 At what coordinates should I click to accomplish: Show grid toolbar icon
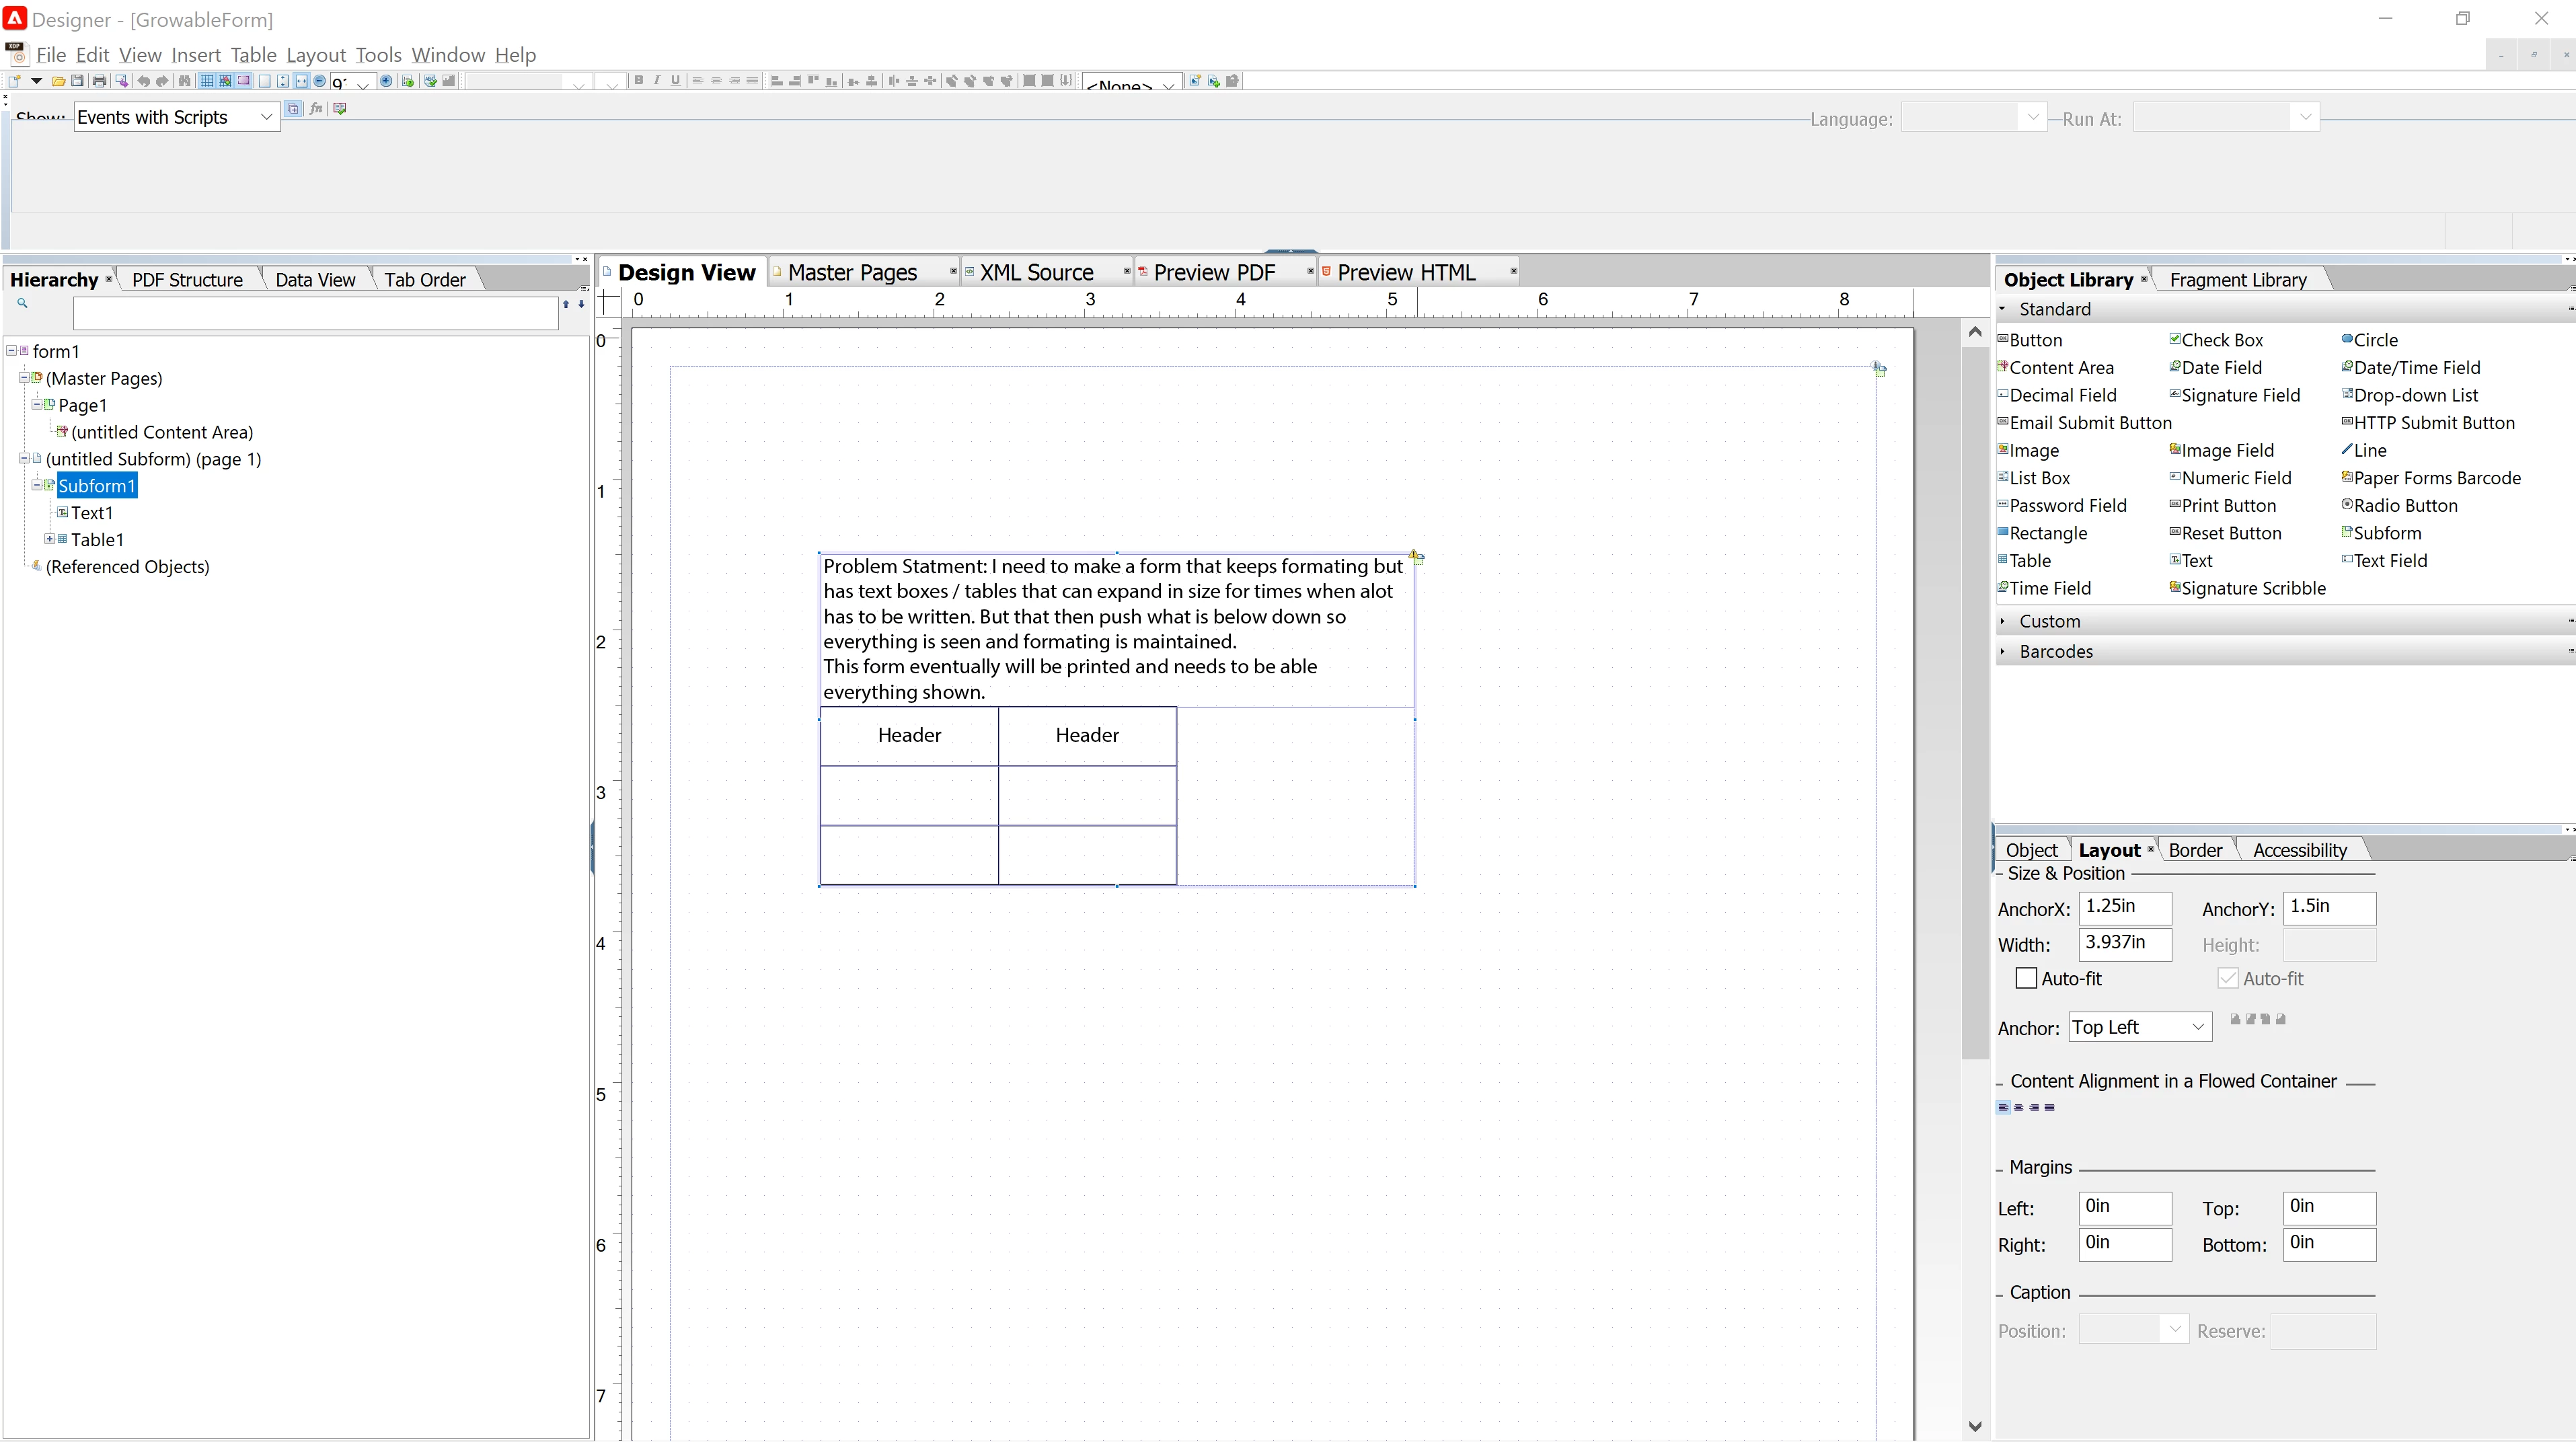207,81
